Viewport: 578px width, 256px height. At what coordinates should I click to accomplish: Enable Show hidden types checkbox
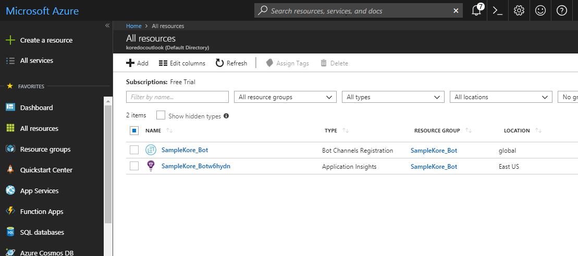pos(161,115)
